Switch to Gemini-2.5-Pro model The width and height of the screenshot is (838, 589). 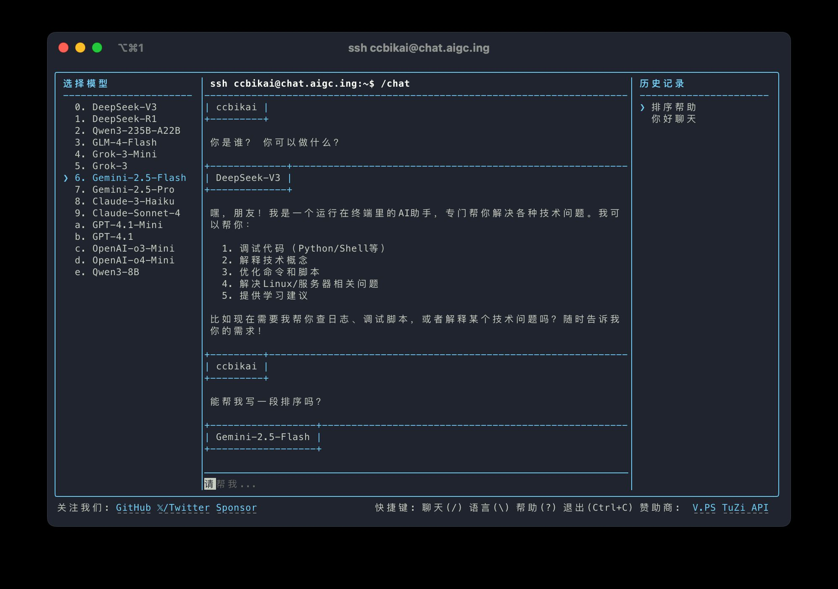[x=124, y=189]
